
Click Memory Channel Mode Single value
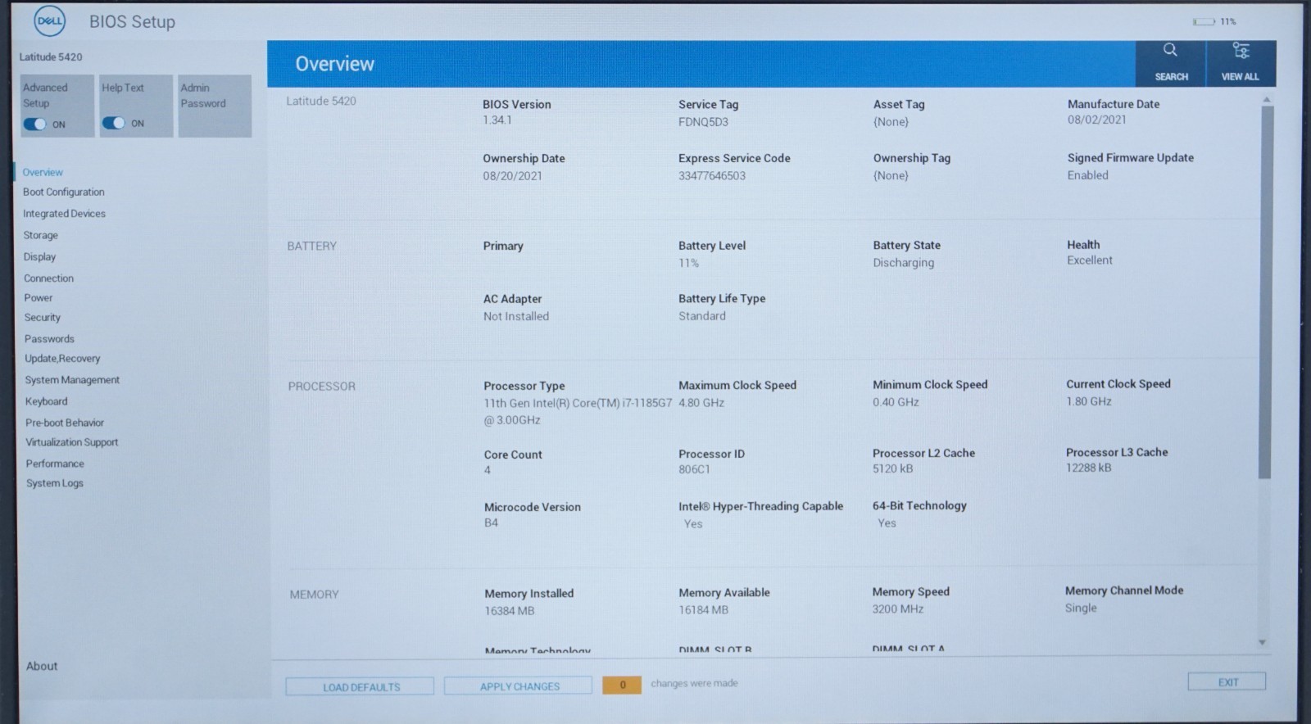[x=1081, y=608]
